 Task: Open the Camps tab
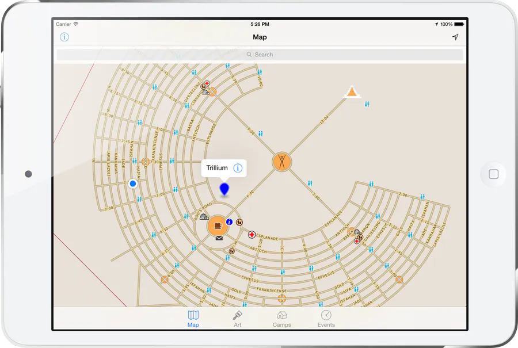(x=282, y=319)
